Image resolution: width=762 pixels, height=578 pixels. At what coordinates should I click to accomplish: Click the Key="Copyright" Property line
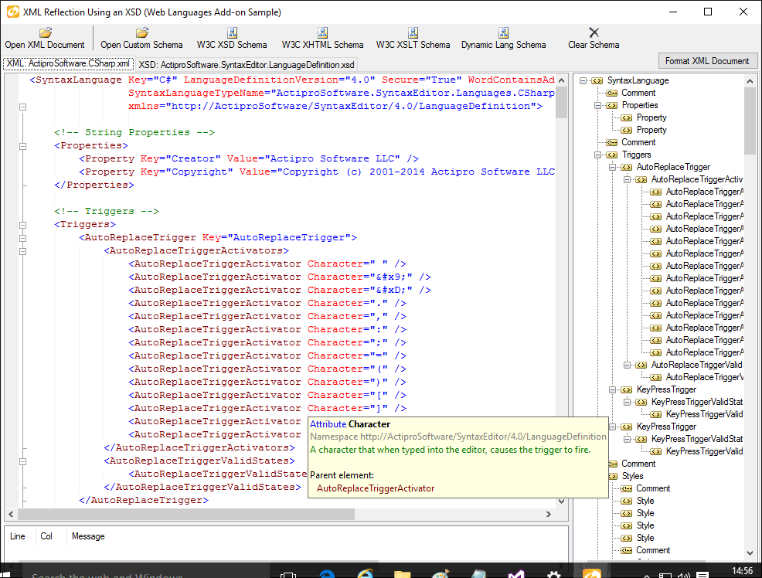[317, 172]
